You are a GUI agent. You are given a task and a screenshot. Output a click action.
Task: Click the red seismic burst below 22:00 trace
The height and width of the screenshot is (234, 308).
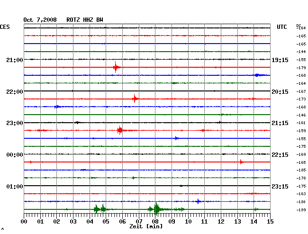tap(135, 99)
